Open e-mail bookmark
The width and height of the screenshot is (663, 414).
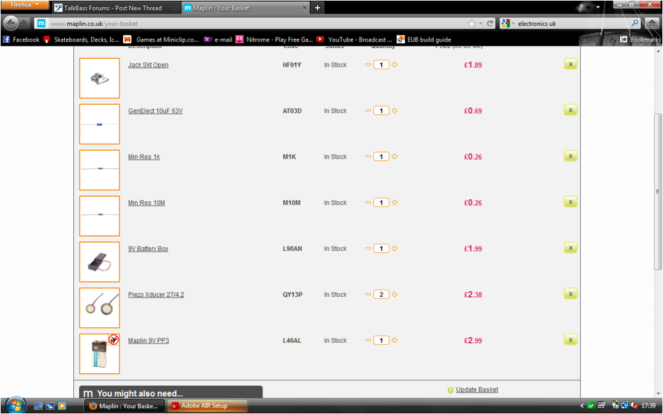218,39
